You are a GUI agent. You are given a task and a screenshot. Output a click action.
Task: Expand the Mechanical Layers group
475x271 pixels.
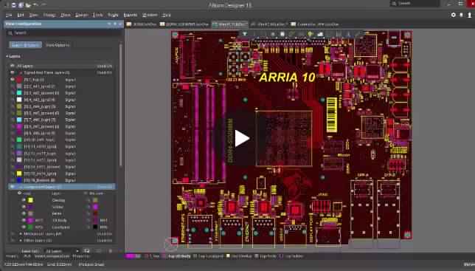21,234
